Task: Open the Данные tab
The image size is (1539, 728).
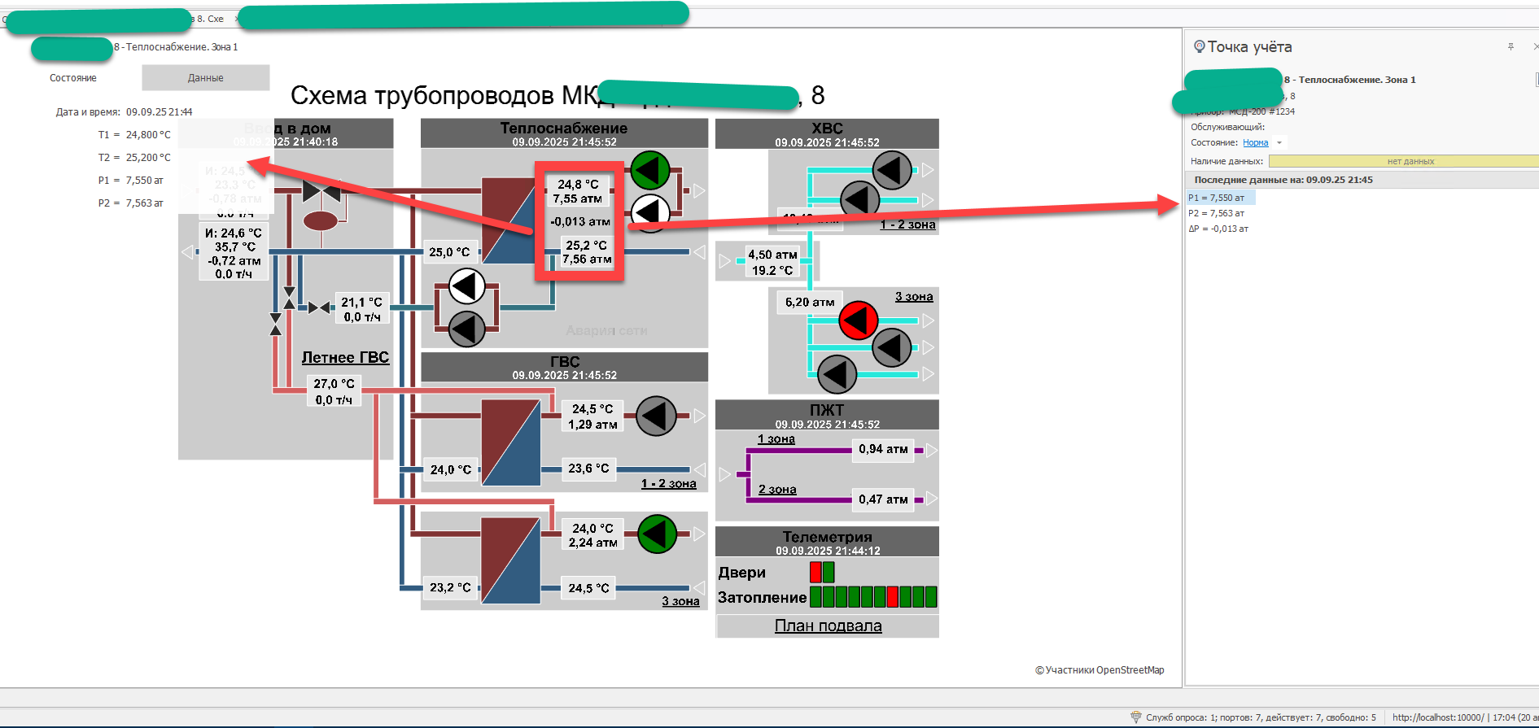Action: tap(205, 78)
